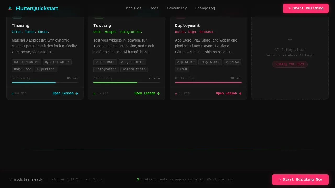The width and height of the screenshot is (335, 188).
Task: Open the Testing lesson
Action: [147, 93]
